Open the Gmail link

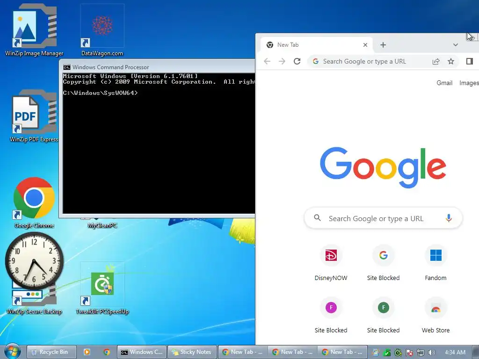[444, 83]
